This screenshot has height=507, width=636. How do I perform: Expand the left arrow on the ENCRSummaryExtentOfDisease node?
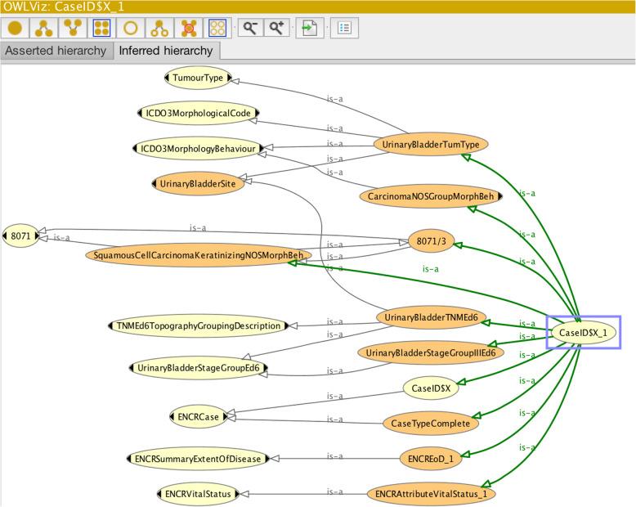(130, 460)
